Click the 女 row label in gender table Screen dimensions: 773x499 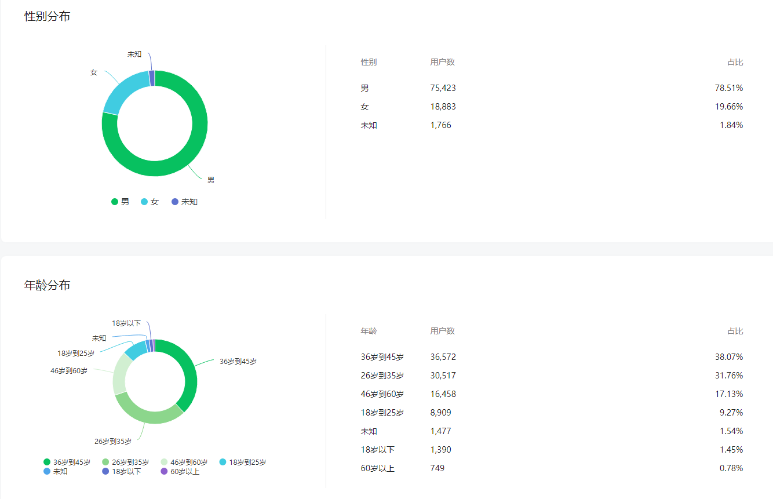pyautogui.click(x=364, y=107)
